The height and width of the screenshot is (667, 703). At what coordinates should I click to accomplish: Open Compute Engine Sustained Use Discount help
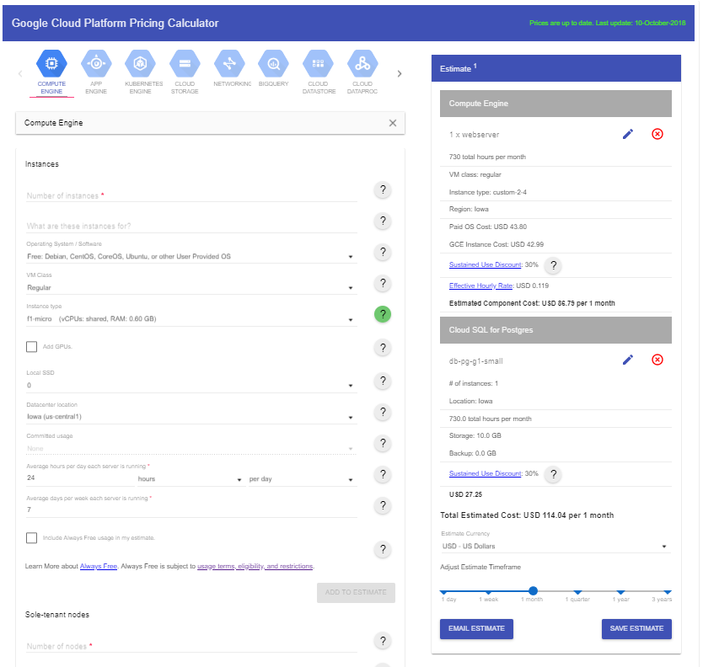click(x=554, y=265)
